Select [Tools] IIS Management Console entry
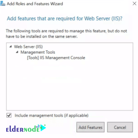Viewport: 138px width, 138px height. pyautogui.click(x=56, y=58)
